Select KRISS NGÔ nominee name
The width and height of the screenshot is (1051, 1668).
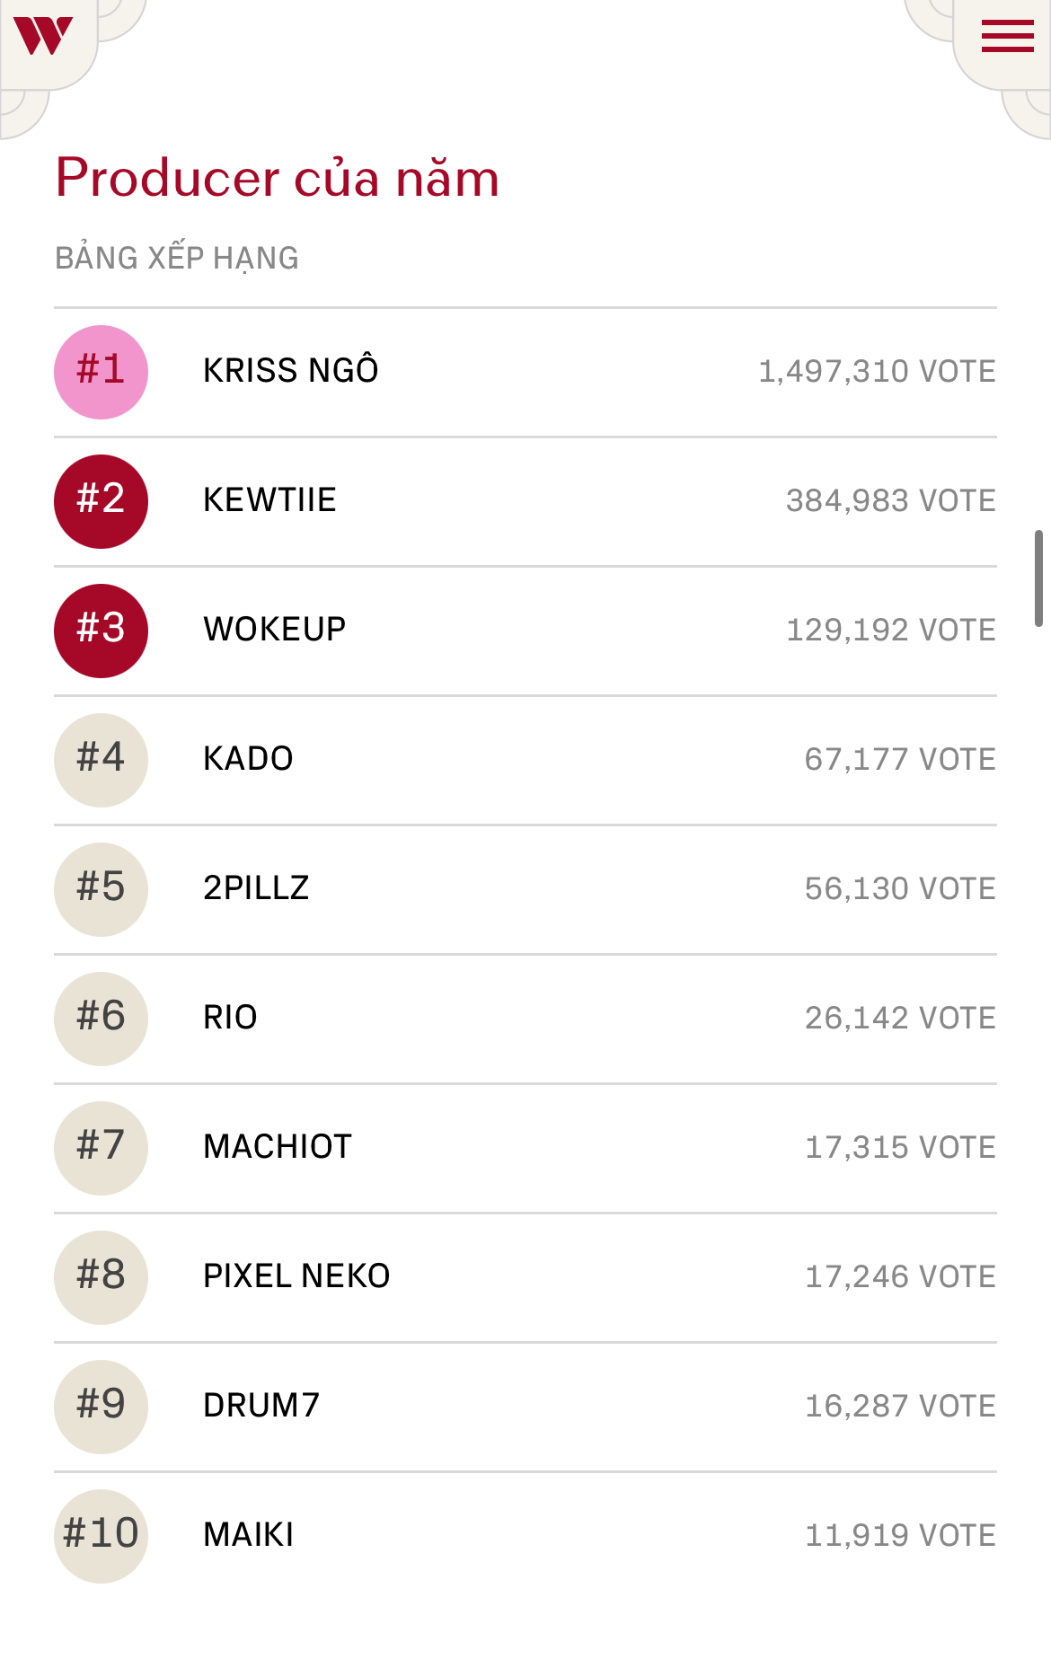point(290,371)
